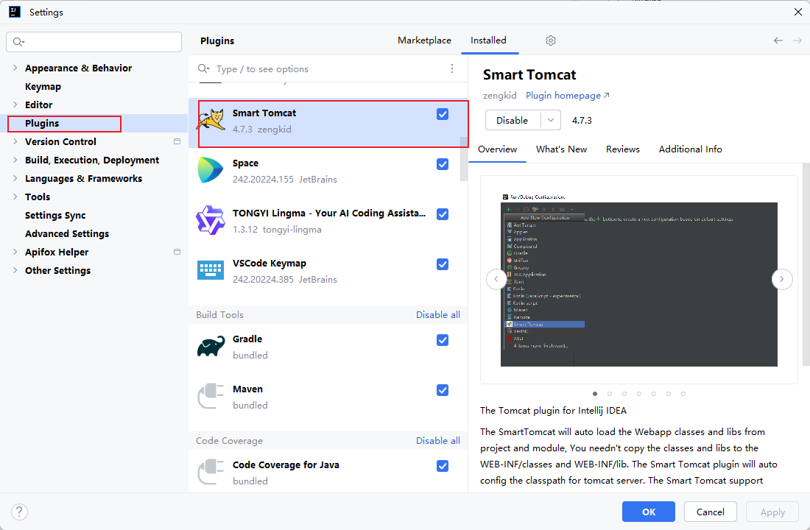This screenshot has width=810, height=530.
Task: Select Advanced Settings in the tree
Action: pyautogui.click(x=67, y=233)
